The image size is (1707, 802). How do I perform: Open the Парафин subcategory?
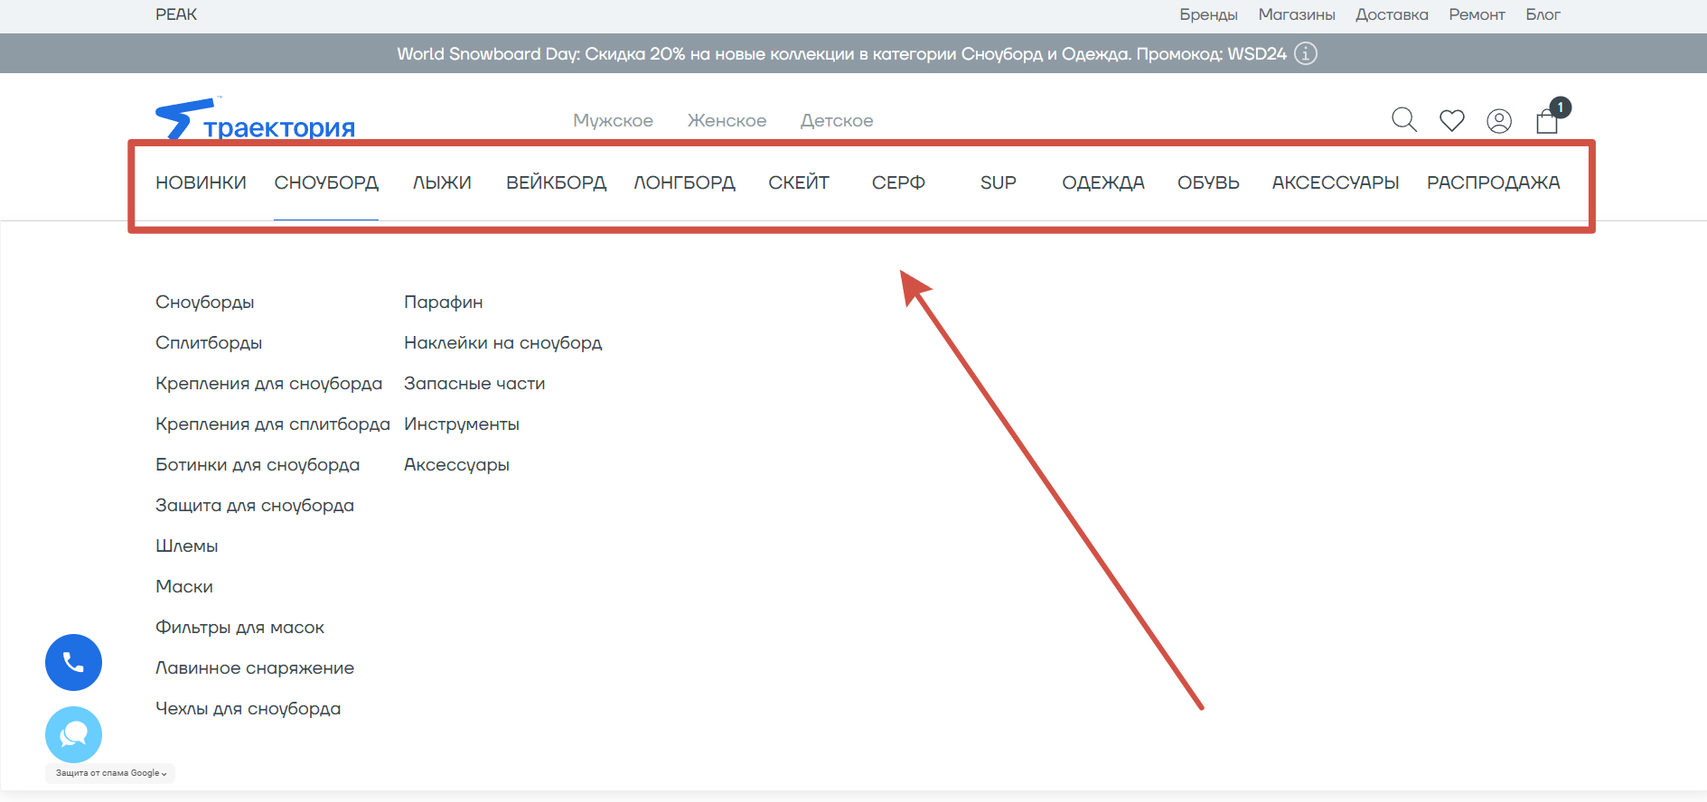[444, 303]
